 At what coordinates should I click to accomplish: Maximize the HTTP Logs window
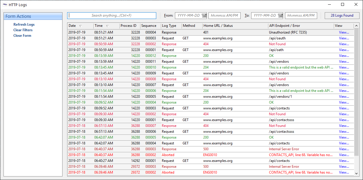[x=343, y=4]
